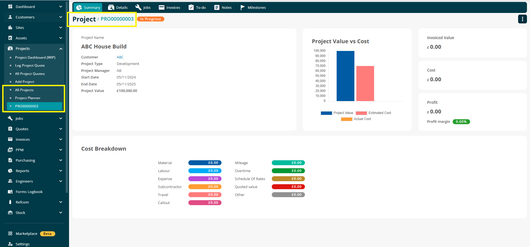Click the PPM calendar icon
The image size is (530, 247).
[x=10, y=150]
